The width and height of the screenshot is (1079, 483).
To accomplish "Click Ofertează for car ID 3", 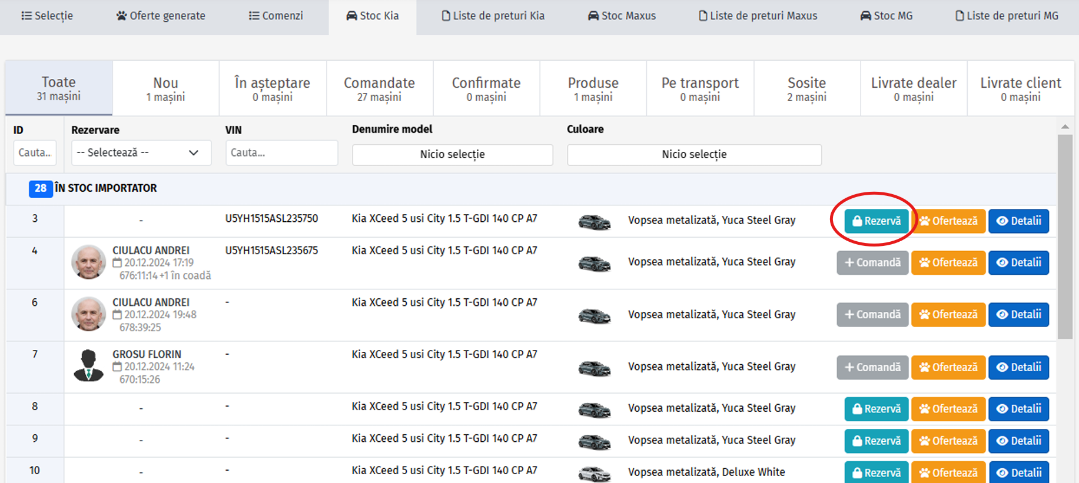I will point(948,221).
